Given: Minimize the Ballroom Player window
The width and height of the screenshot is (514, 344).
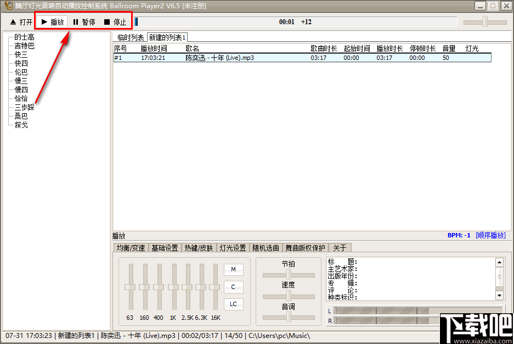Looking at the screenshot, I should pyautogui.click(x=481, y=6).
